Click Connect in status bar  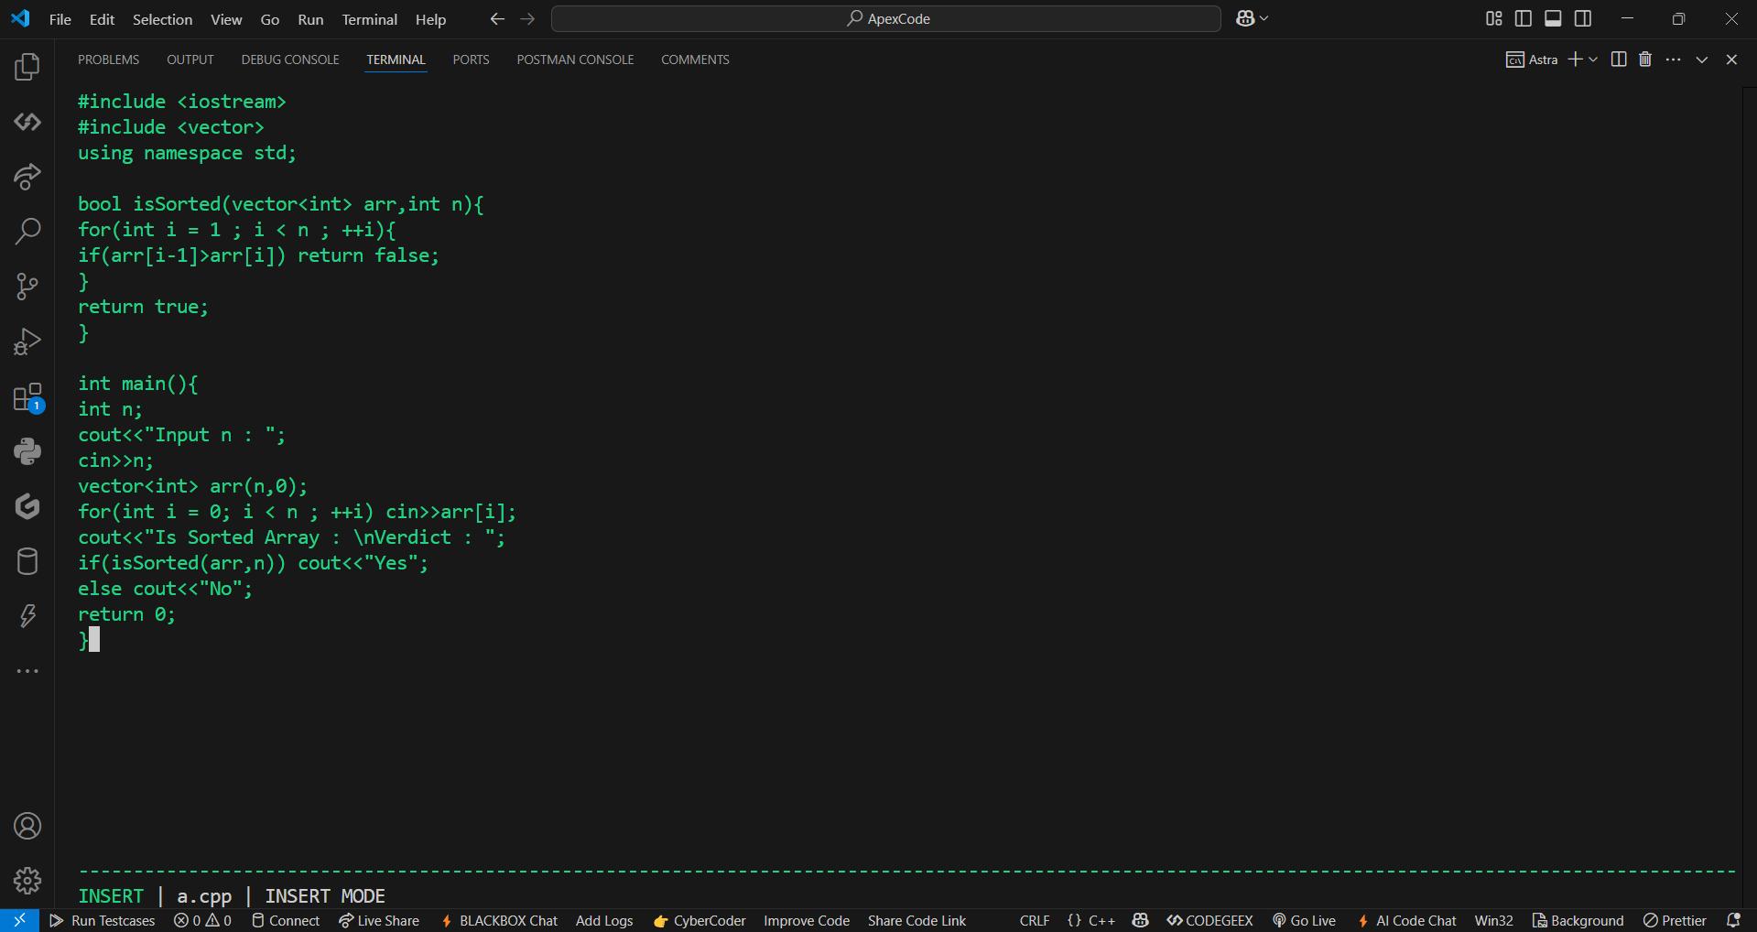point(286,920)
